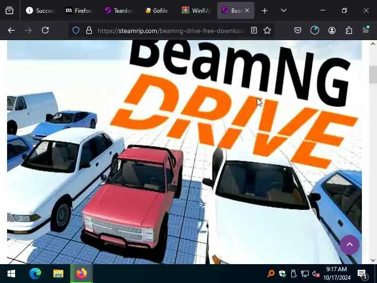377x283 pixels.
Task: Click the vertical scrollbar thumb
Action: tap(373, 75)
